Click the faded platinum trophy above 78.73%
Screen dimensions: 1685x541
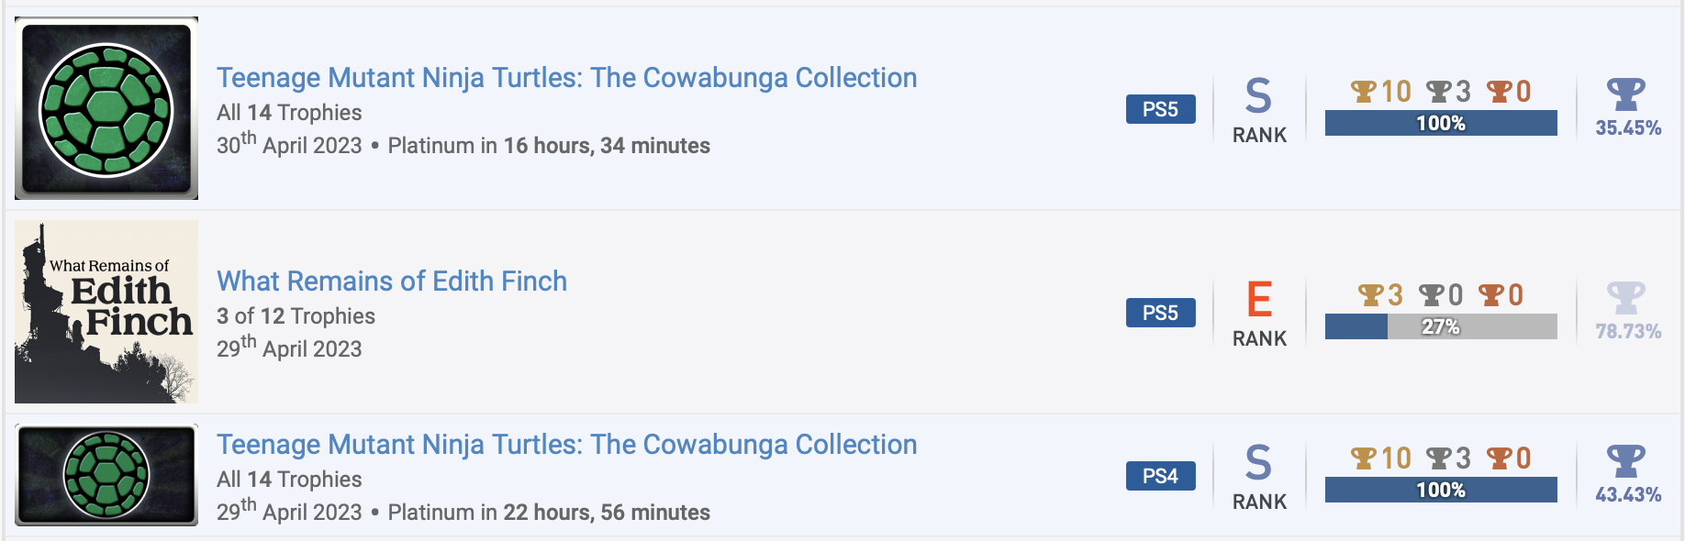click(1626, 298)
